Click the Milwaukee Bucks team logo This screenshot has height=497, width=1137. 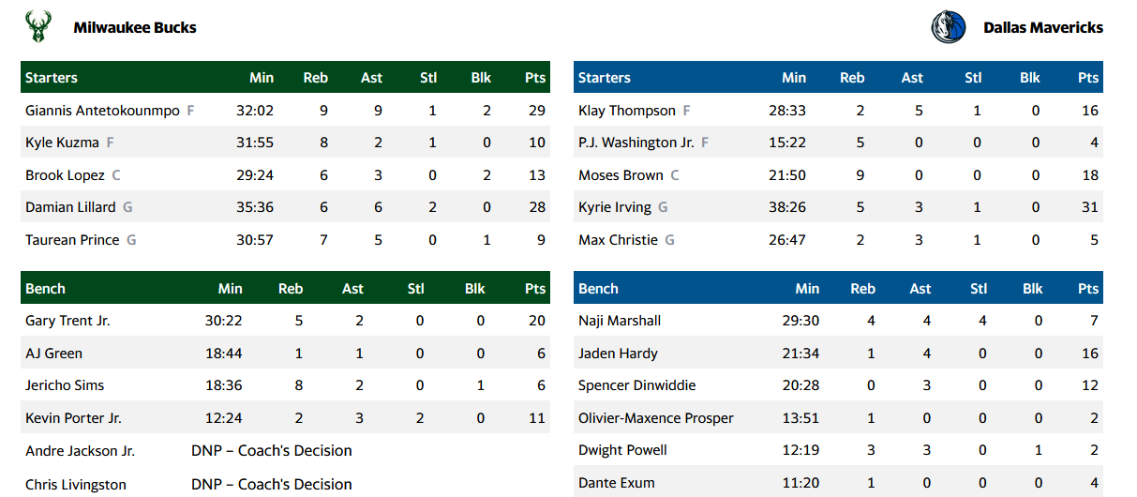(x=38, y=27)
